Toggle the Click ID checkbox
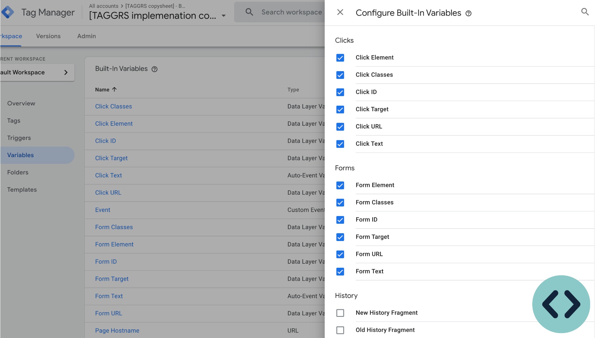 point(340,92)
